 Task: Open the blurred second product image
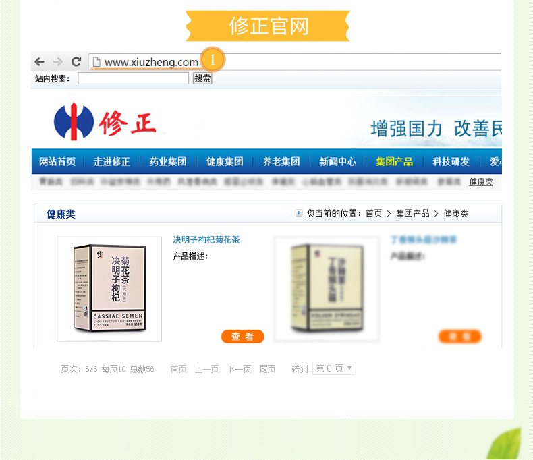tap(327, 289)
